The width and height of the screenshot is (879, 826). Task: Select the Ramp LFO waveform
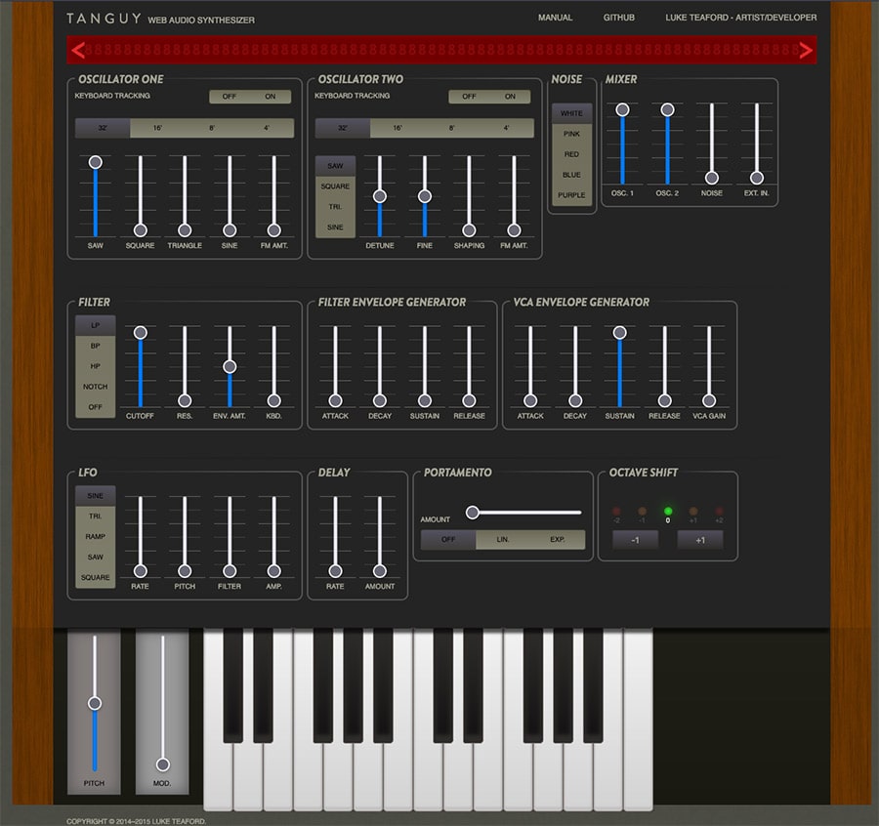coord(96,536)
